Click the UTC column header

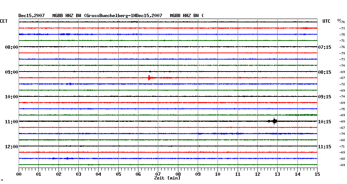(326, 21)
